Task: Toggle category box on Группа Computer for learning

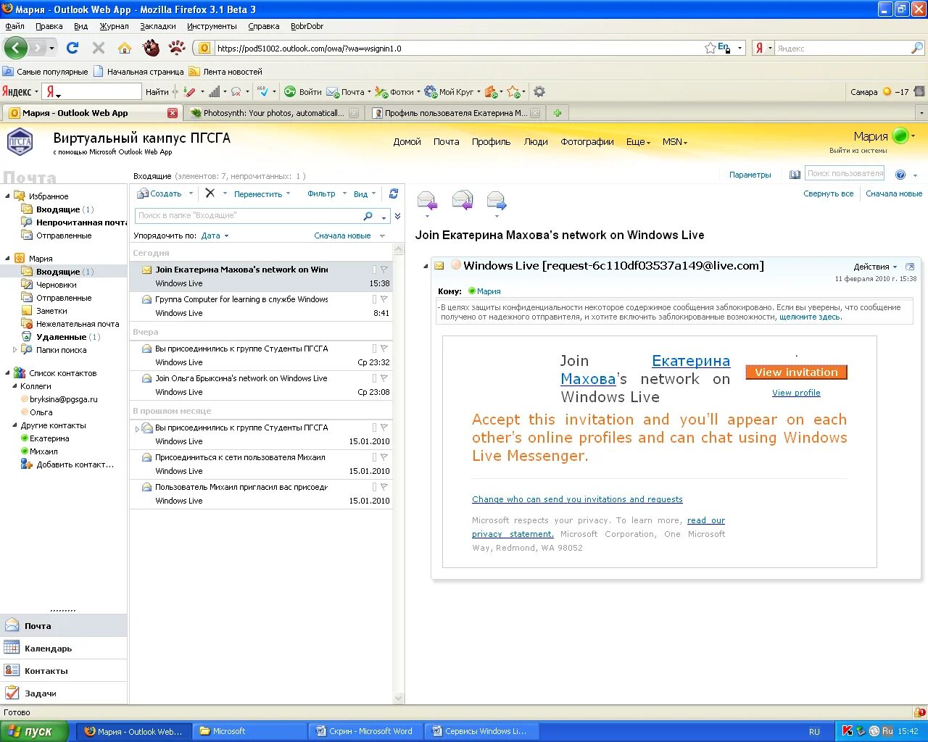Action: pos(374,299)
